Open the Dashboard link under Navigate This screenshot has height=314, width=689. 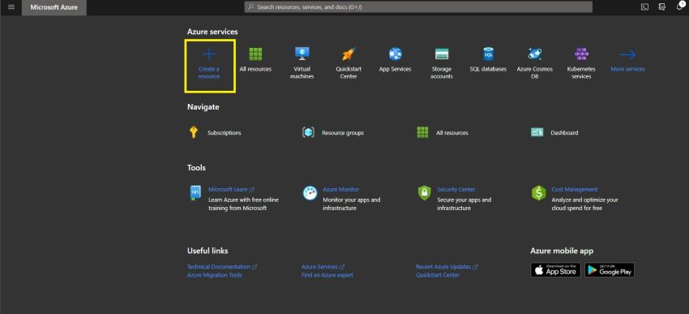click(564, 133)
